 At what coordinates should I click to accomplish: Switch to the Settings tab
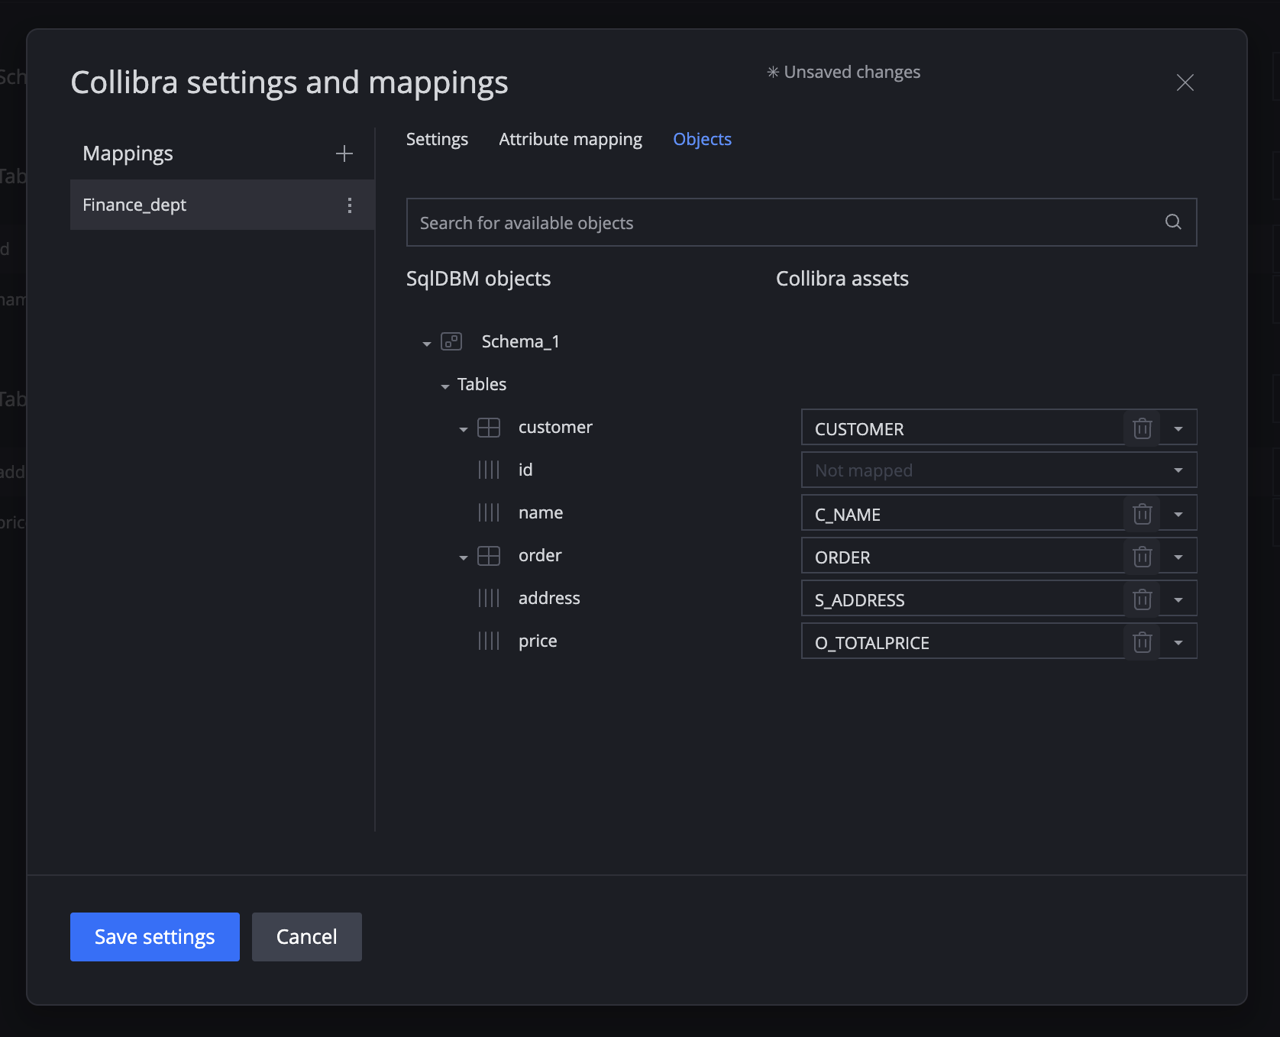pos(437,139)
